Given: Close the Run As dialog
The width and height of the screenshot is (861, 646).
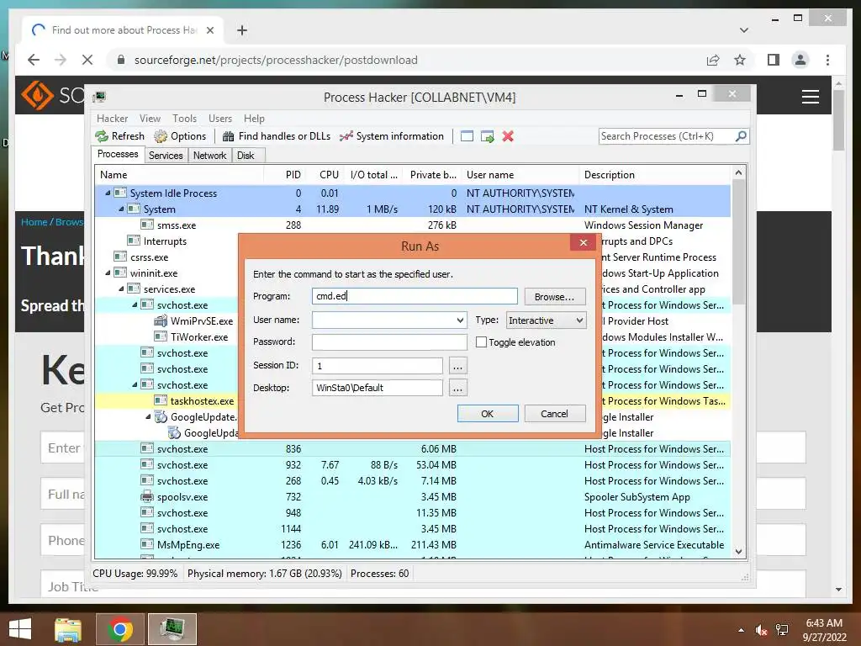Looking at the screenshot, I should 584,242.
